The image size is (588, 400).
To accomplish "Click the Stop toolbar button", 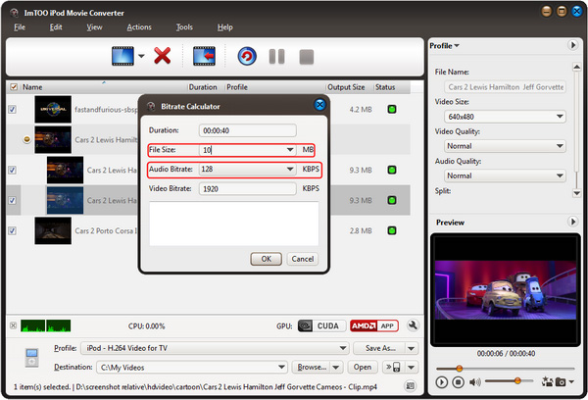I will [x=307, y=57].
